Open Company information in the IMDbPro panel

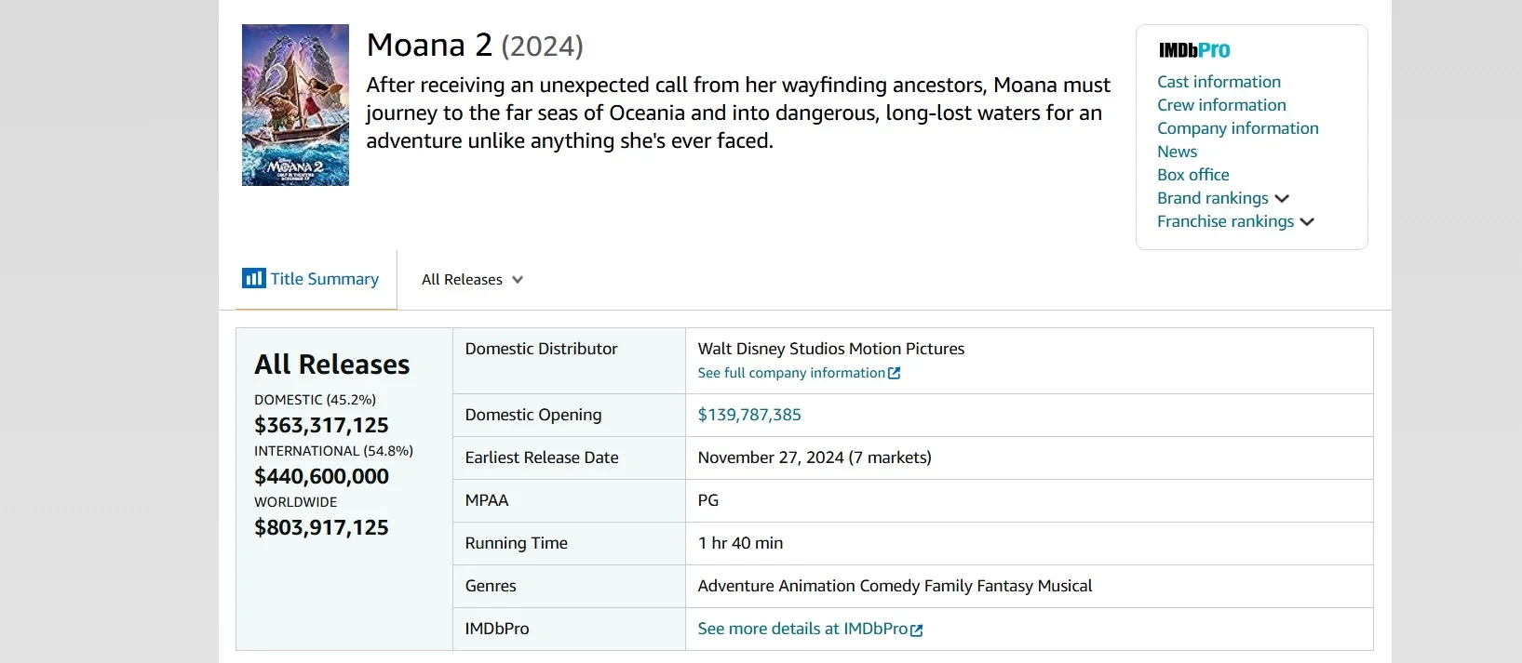pyautogui.click(x=1237, y=128)
